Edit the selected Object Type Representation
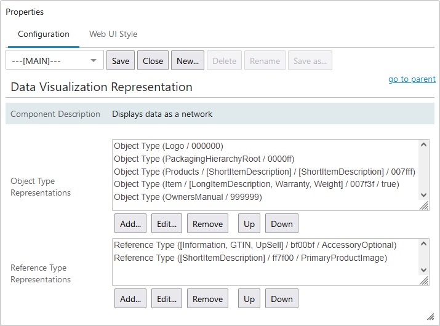 point(167,224)
